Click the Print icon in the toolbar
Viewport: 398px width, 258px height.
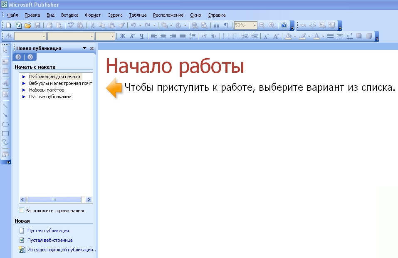pos(49,25)
